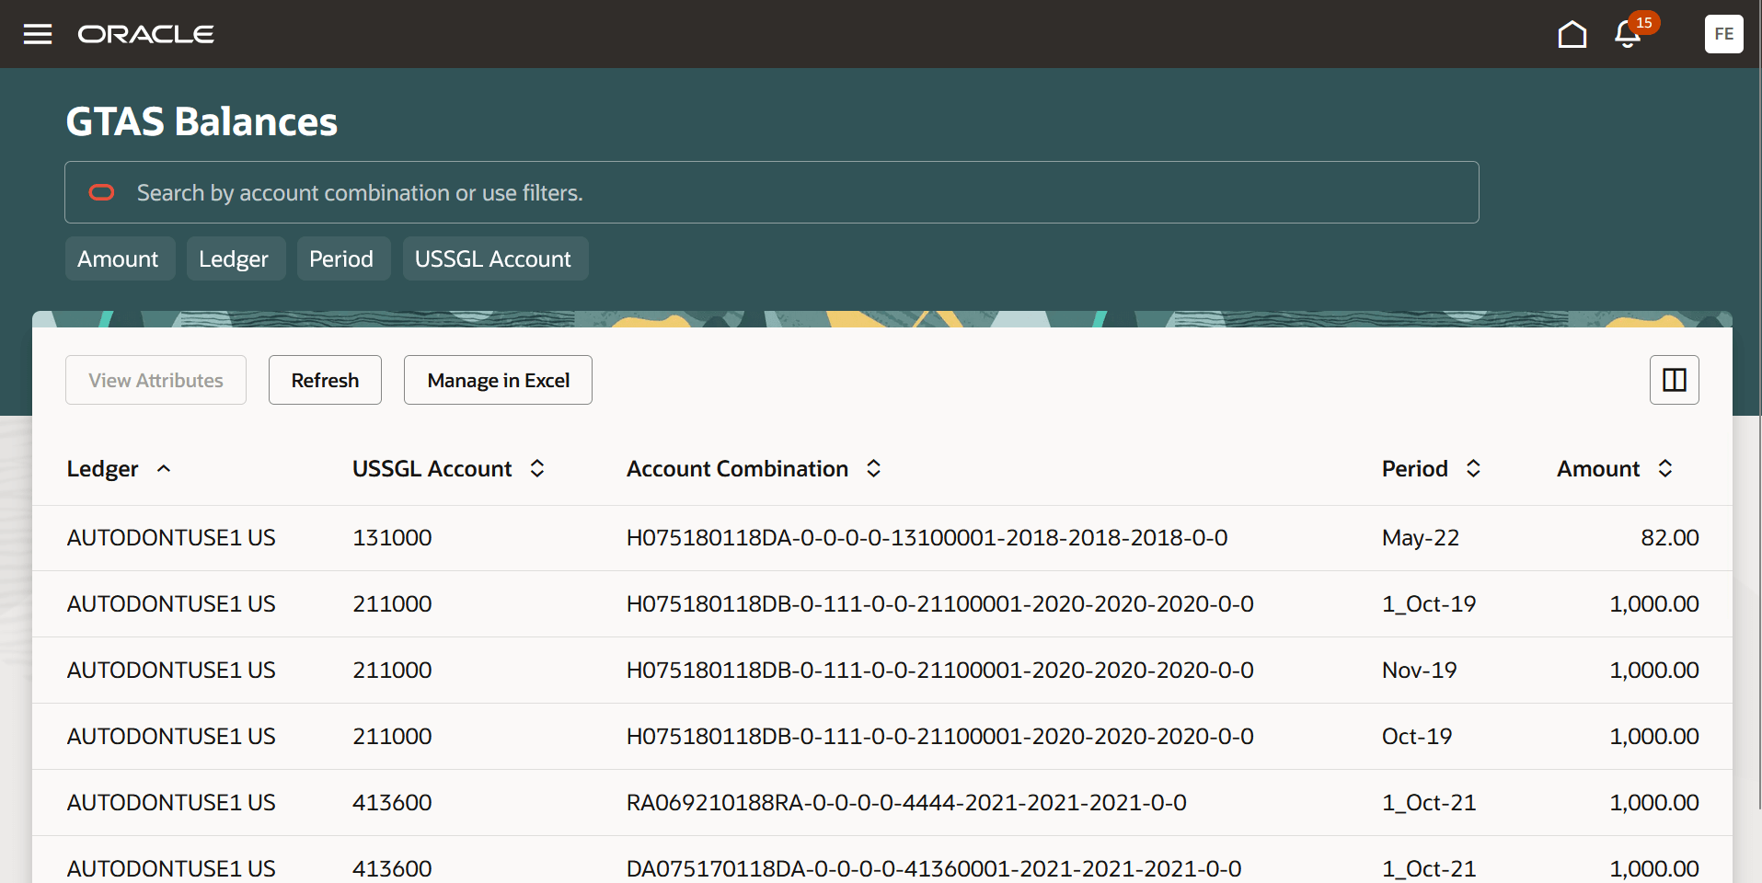1762x883 pixels.
Task: Click the Account Combination column header
Action: pos(737,468)
